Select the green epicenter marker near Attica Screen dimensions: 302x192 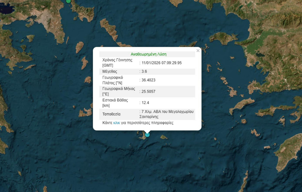(x=68, y=1)
